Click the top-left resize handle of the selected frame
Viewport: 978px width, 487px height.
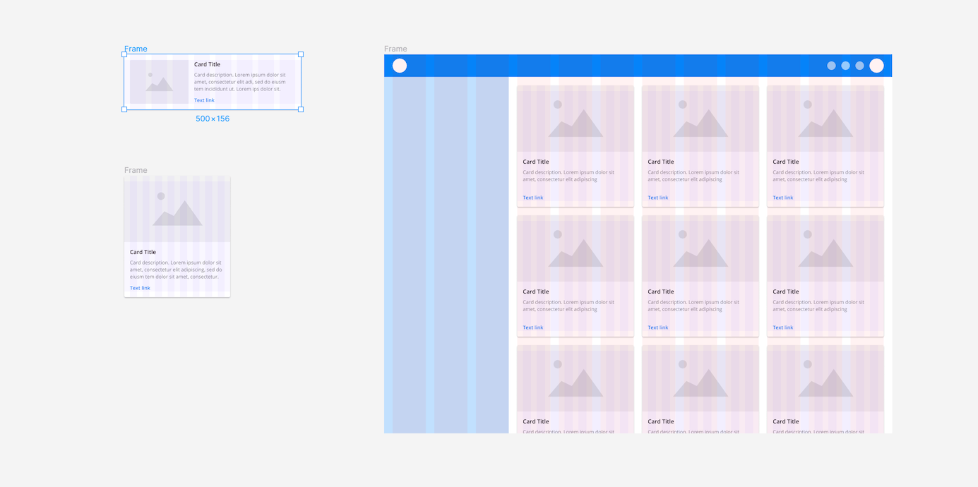124,54
